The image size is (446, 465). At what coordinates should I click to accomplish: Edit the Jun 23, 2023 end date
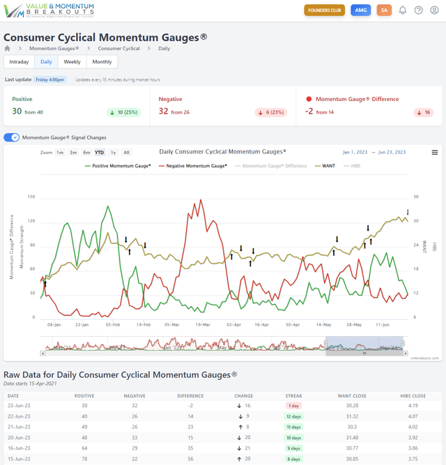point(392,152)
